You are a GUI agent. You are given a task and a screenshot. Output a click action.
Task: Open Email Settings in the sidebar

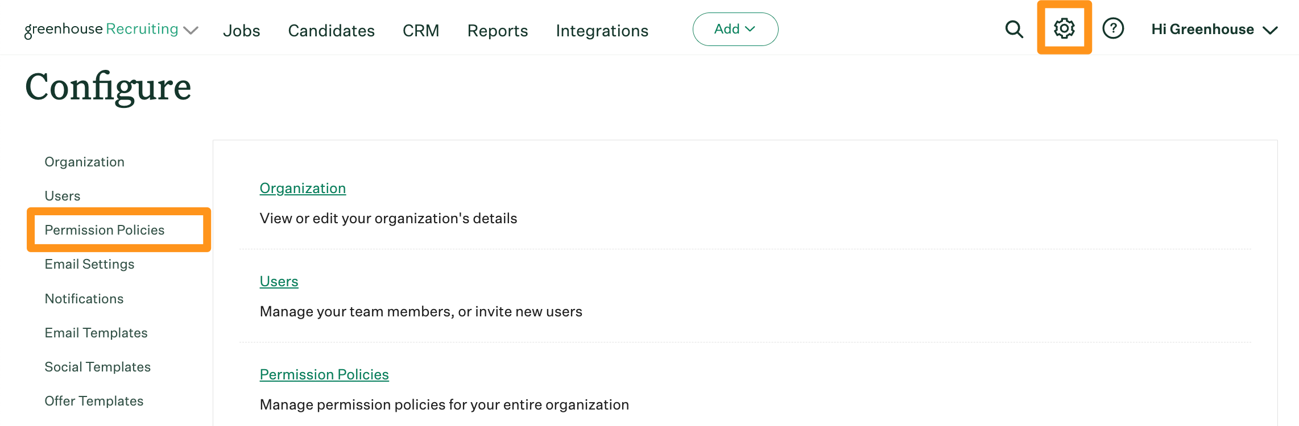pyautogui.click(x=90, y=264)
